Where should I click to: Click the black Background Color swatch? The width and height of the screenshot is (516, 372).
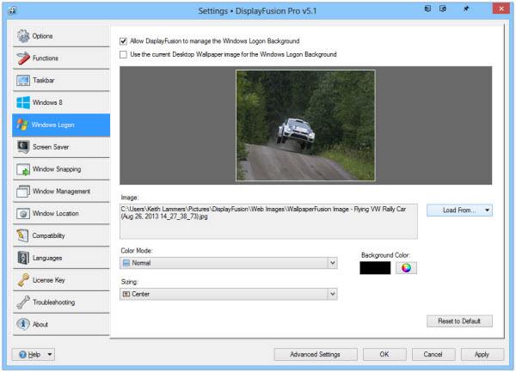click(x=375, y=268)
